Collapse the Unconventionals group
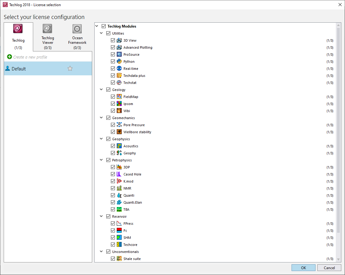This screenshot has width=345, height=275. coord(101,251)
